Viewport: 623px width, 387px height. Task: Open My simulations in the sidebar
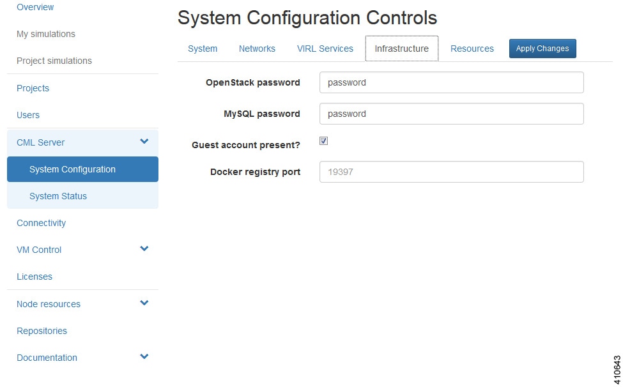pos(46,34)
